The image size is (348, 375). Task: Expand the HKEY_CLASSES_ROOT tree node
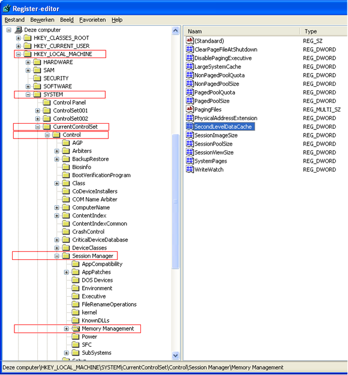pyautogui.click(x=18, y=38)
